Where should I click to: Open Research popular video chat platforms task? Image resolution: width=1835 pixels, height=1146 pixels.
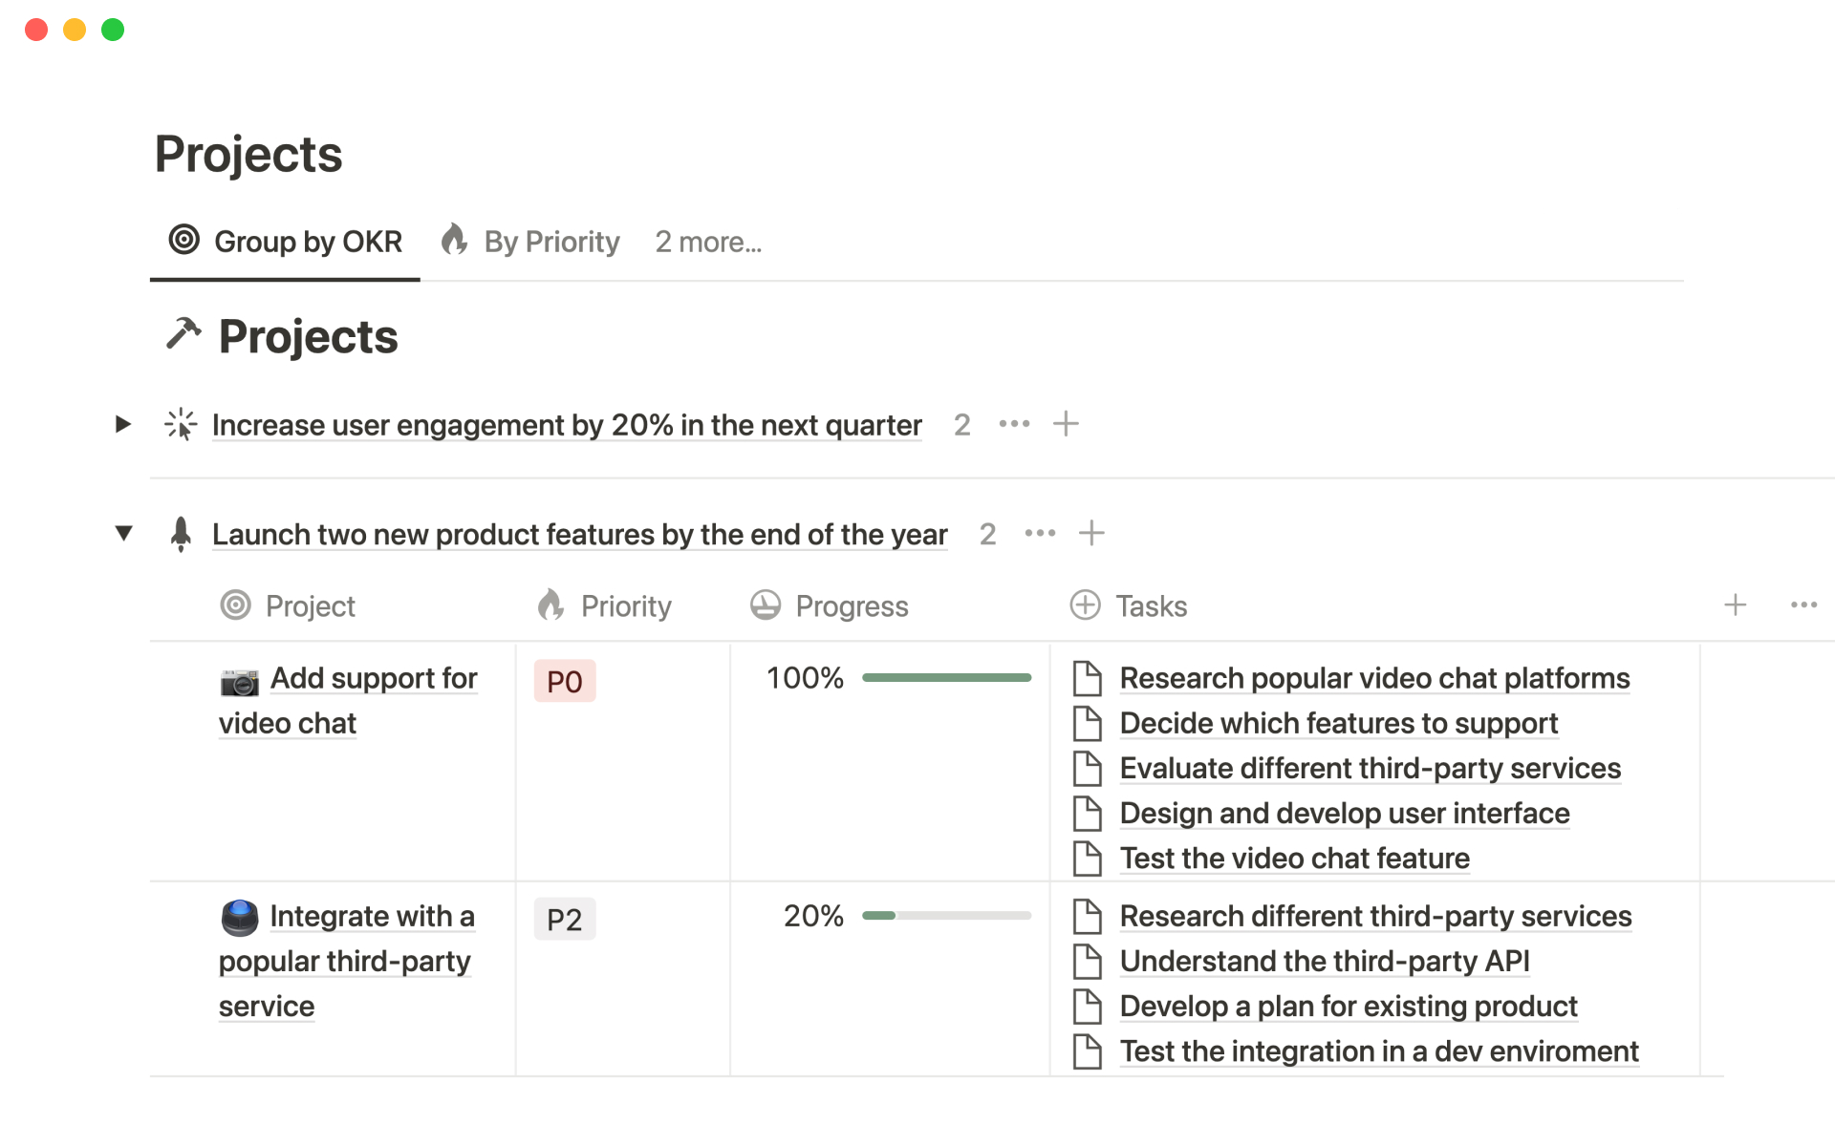tap(1374, 678)
